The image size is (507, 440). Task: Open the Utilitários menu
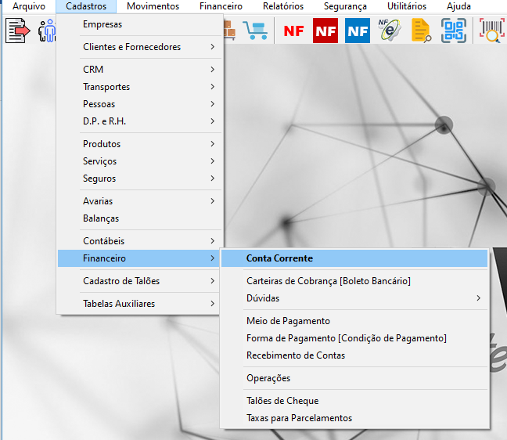(x=407, y=6)
